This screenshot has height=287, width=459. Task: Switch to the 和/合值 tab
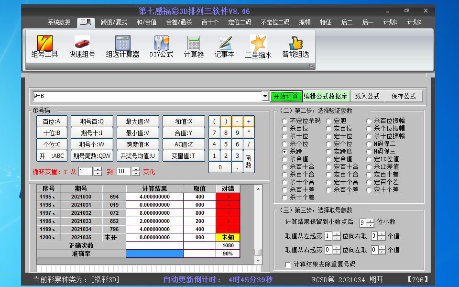click(x=147, y=22)
